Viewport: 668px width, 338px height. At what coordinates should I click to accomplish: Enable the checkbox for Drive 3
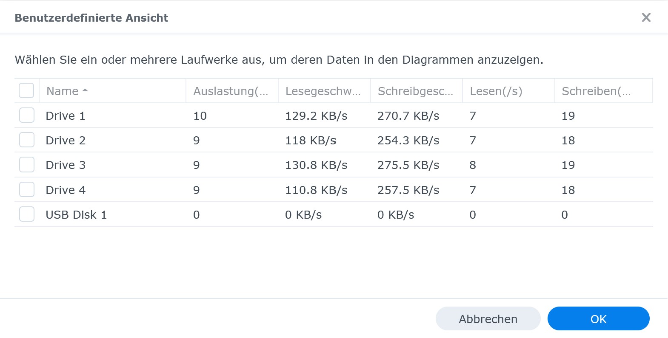26,164
